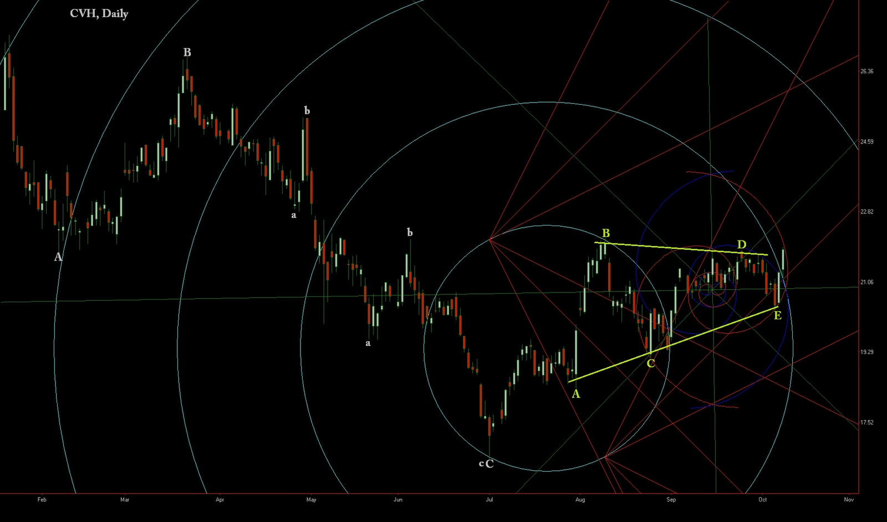Click the 17.52 price axis label
Image resolution: width=887 pixels, height=522 pixels.
(x=866, y=422)
